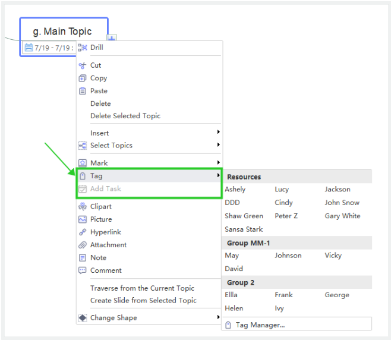The height and width of the screenshot is (340, 391).
Task: Select the May tag in Group MM-1
Action: click(x=232, y=256)
